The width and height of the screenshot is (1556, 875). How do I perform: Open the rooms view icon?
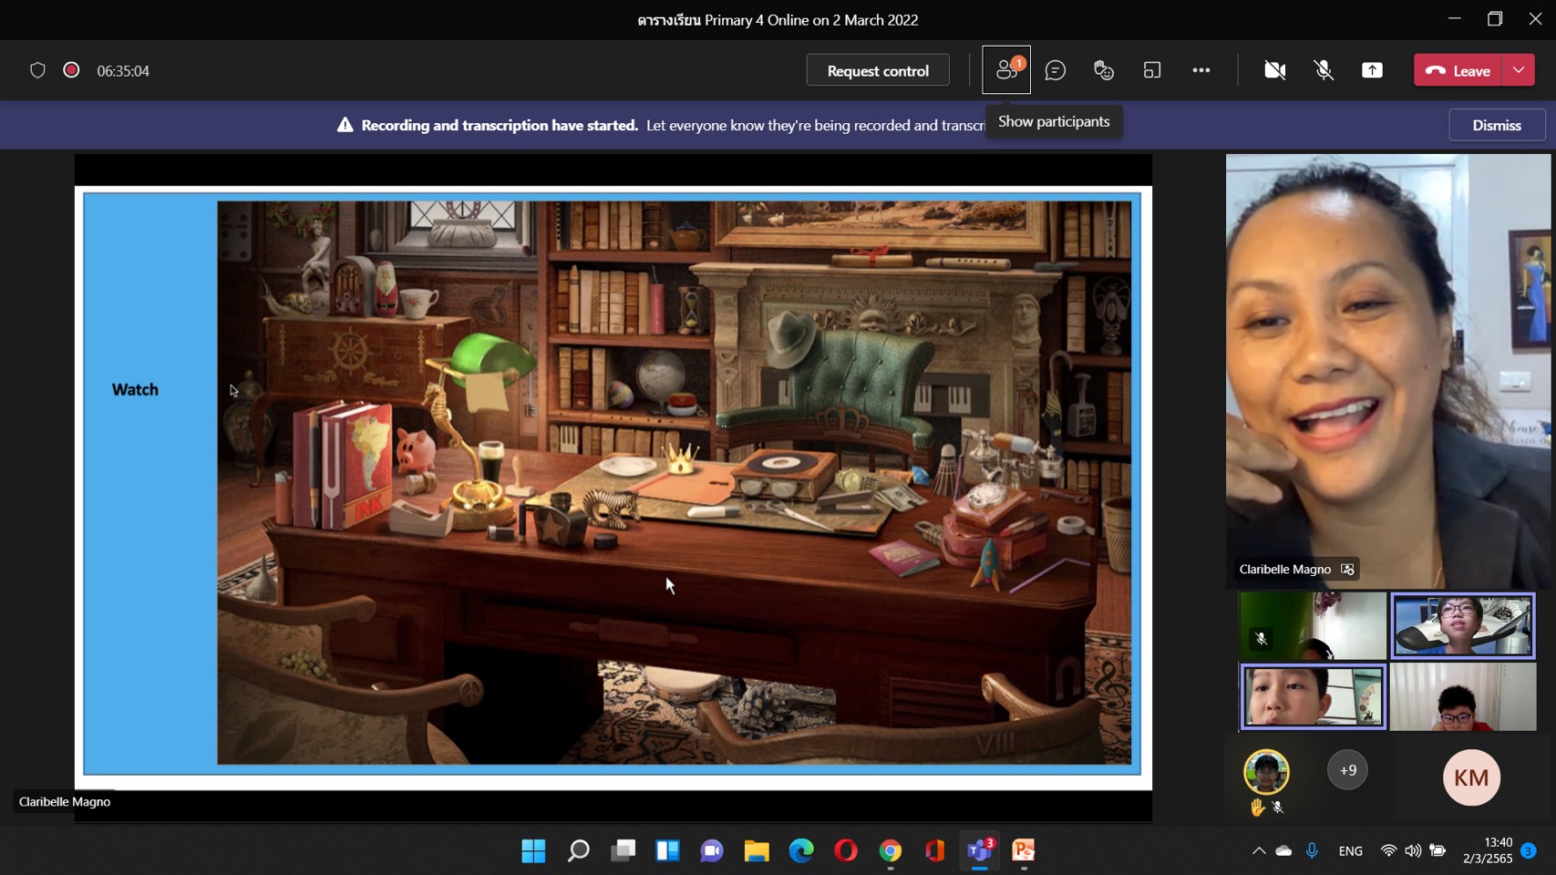click(1152, 70)
